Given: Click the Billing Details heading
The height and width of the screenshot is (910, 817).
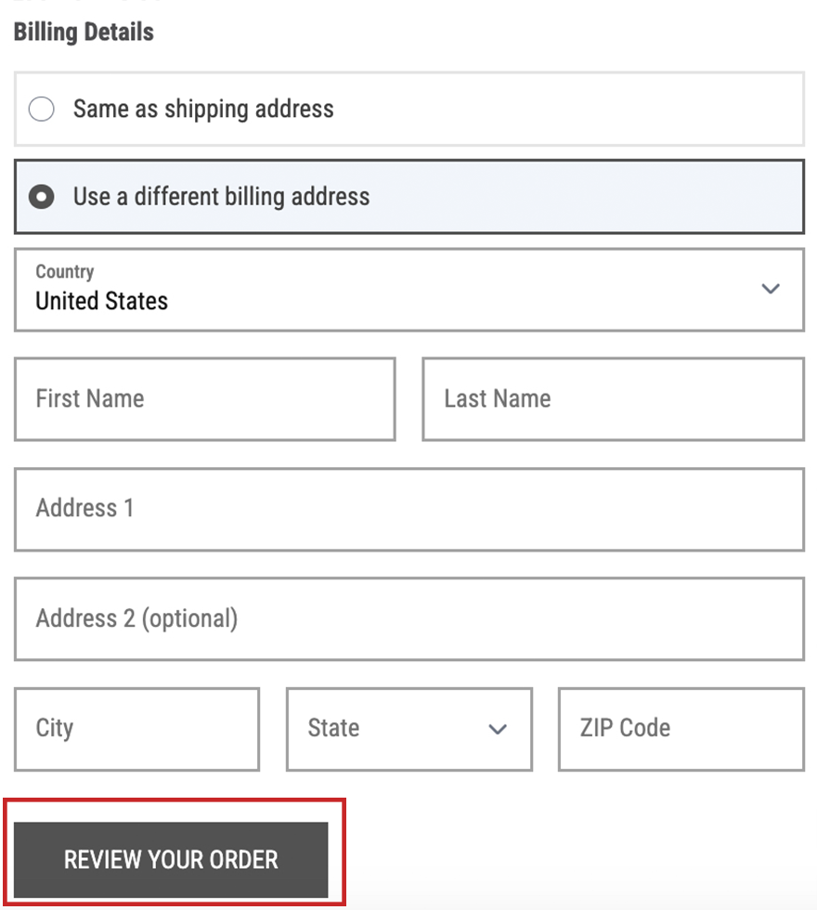Looking at the screenshot, I should tap(84, 32).
